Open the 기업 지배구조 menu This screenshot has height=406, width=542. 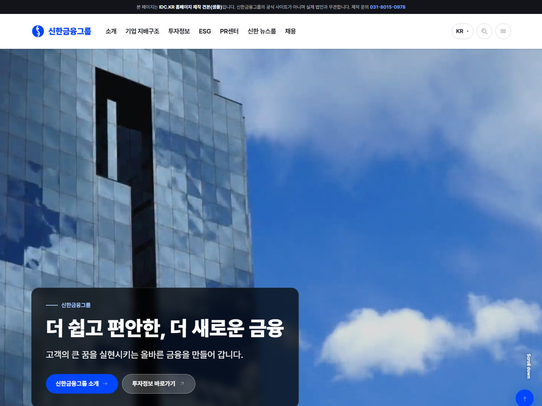pos(142,31)
